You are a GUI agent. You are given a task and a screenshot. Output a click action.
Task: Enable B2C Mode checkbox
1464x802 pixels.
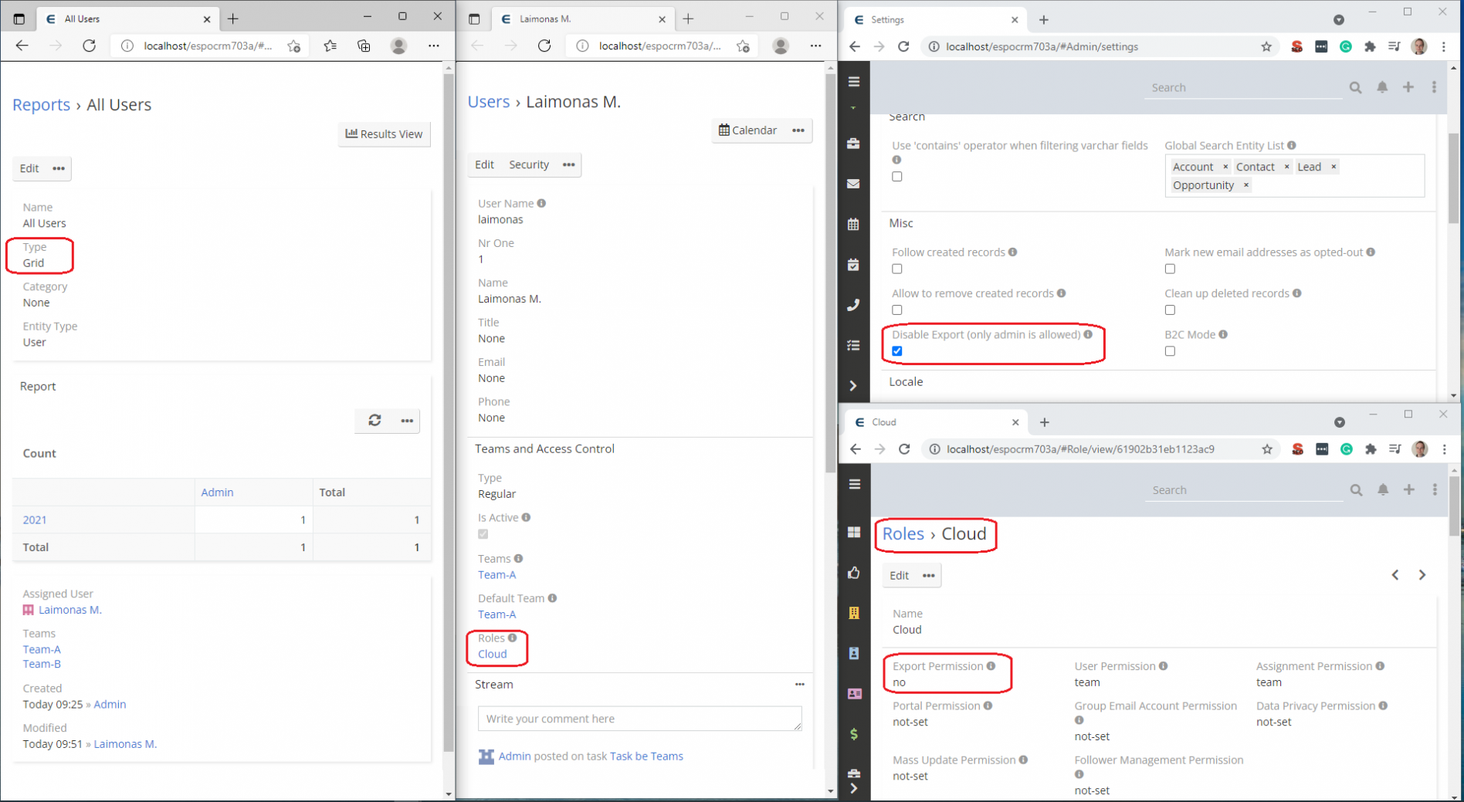(1170, 351)
